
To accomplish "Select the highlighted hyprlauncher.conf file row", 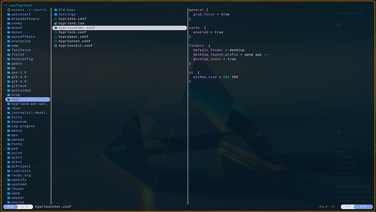I will coord(119,28).
